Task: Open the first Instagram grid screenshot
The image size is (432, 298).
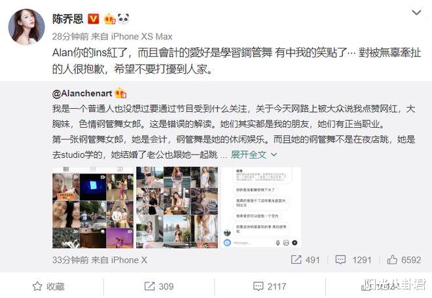Action: coord(93,208)
